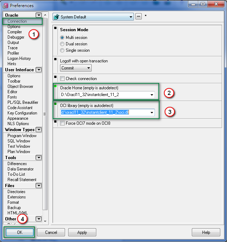Click the black square marker beside Session Mode
Image resolution: width=227 pixels, height=242 pixels.
pyautogui.click(x=55, y=28)
